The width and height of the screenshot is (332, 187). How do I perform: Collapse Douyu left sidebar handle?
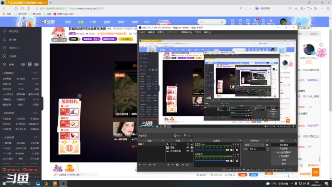[42, 103]
